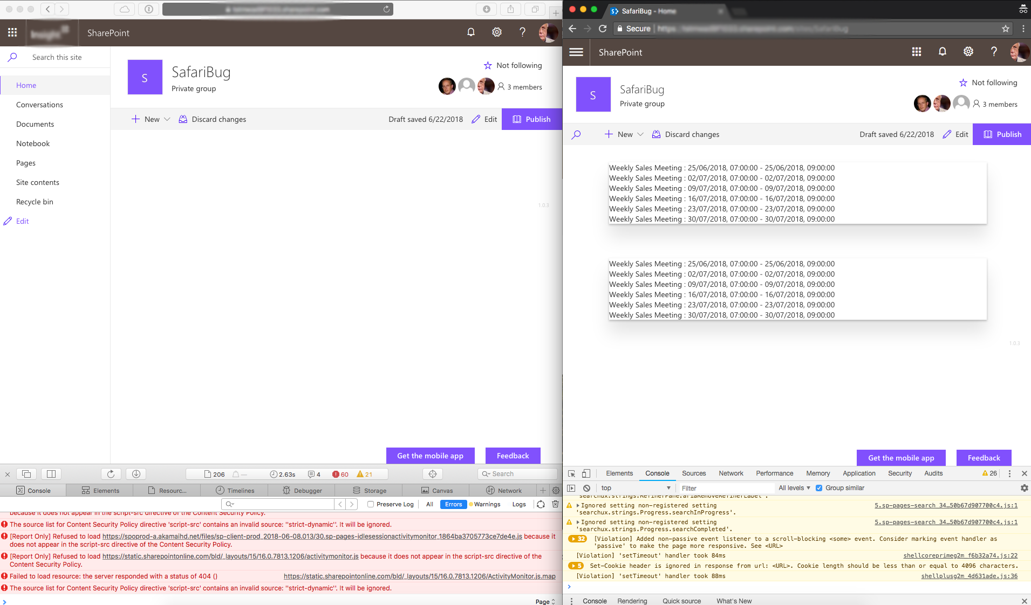This screenshot has width=1031, height=605.
Task: Toggle the device toolbar in Chrome DevTools
Action: [585, 473]
